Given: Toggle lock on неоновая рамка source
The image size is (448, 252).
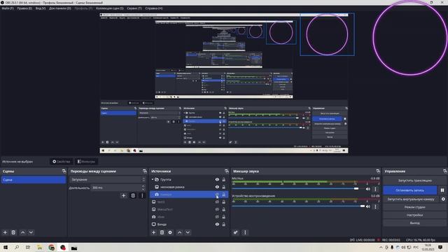Looking at the screenshot, I should pos(224,187).
